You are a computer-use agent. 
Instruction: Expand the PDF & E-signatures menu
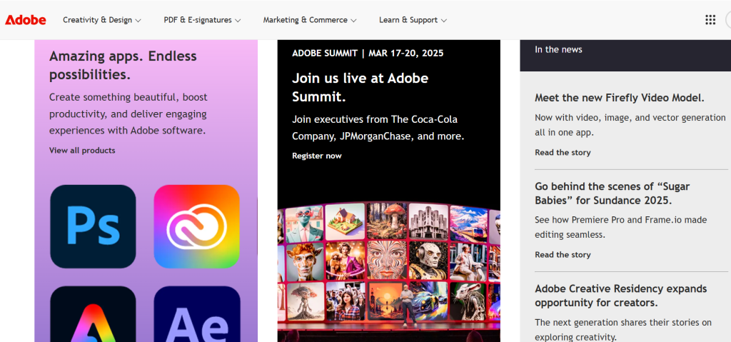[202, 20]
